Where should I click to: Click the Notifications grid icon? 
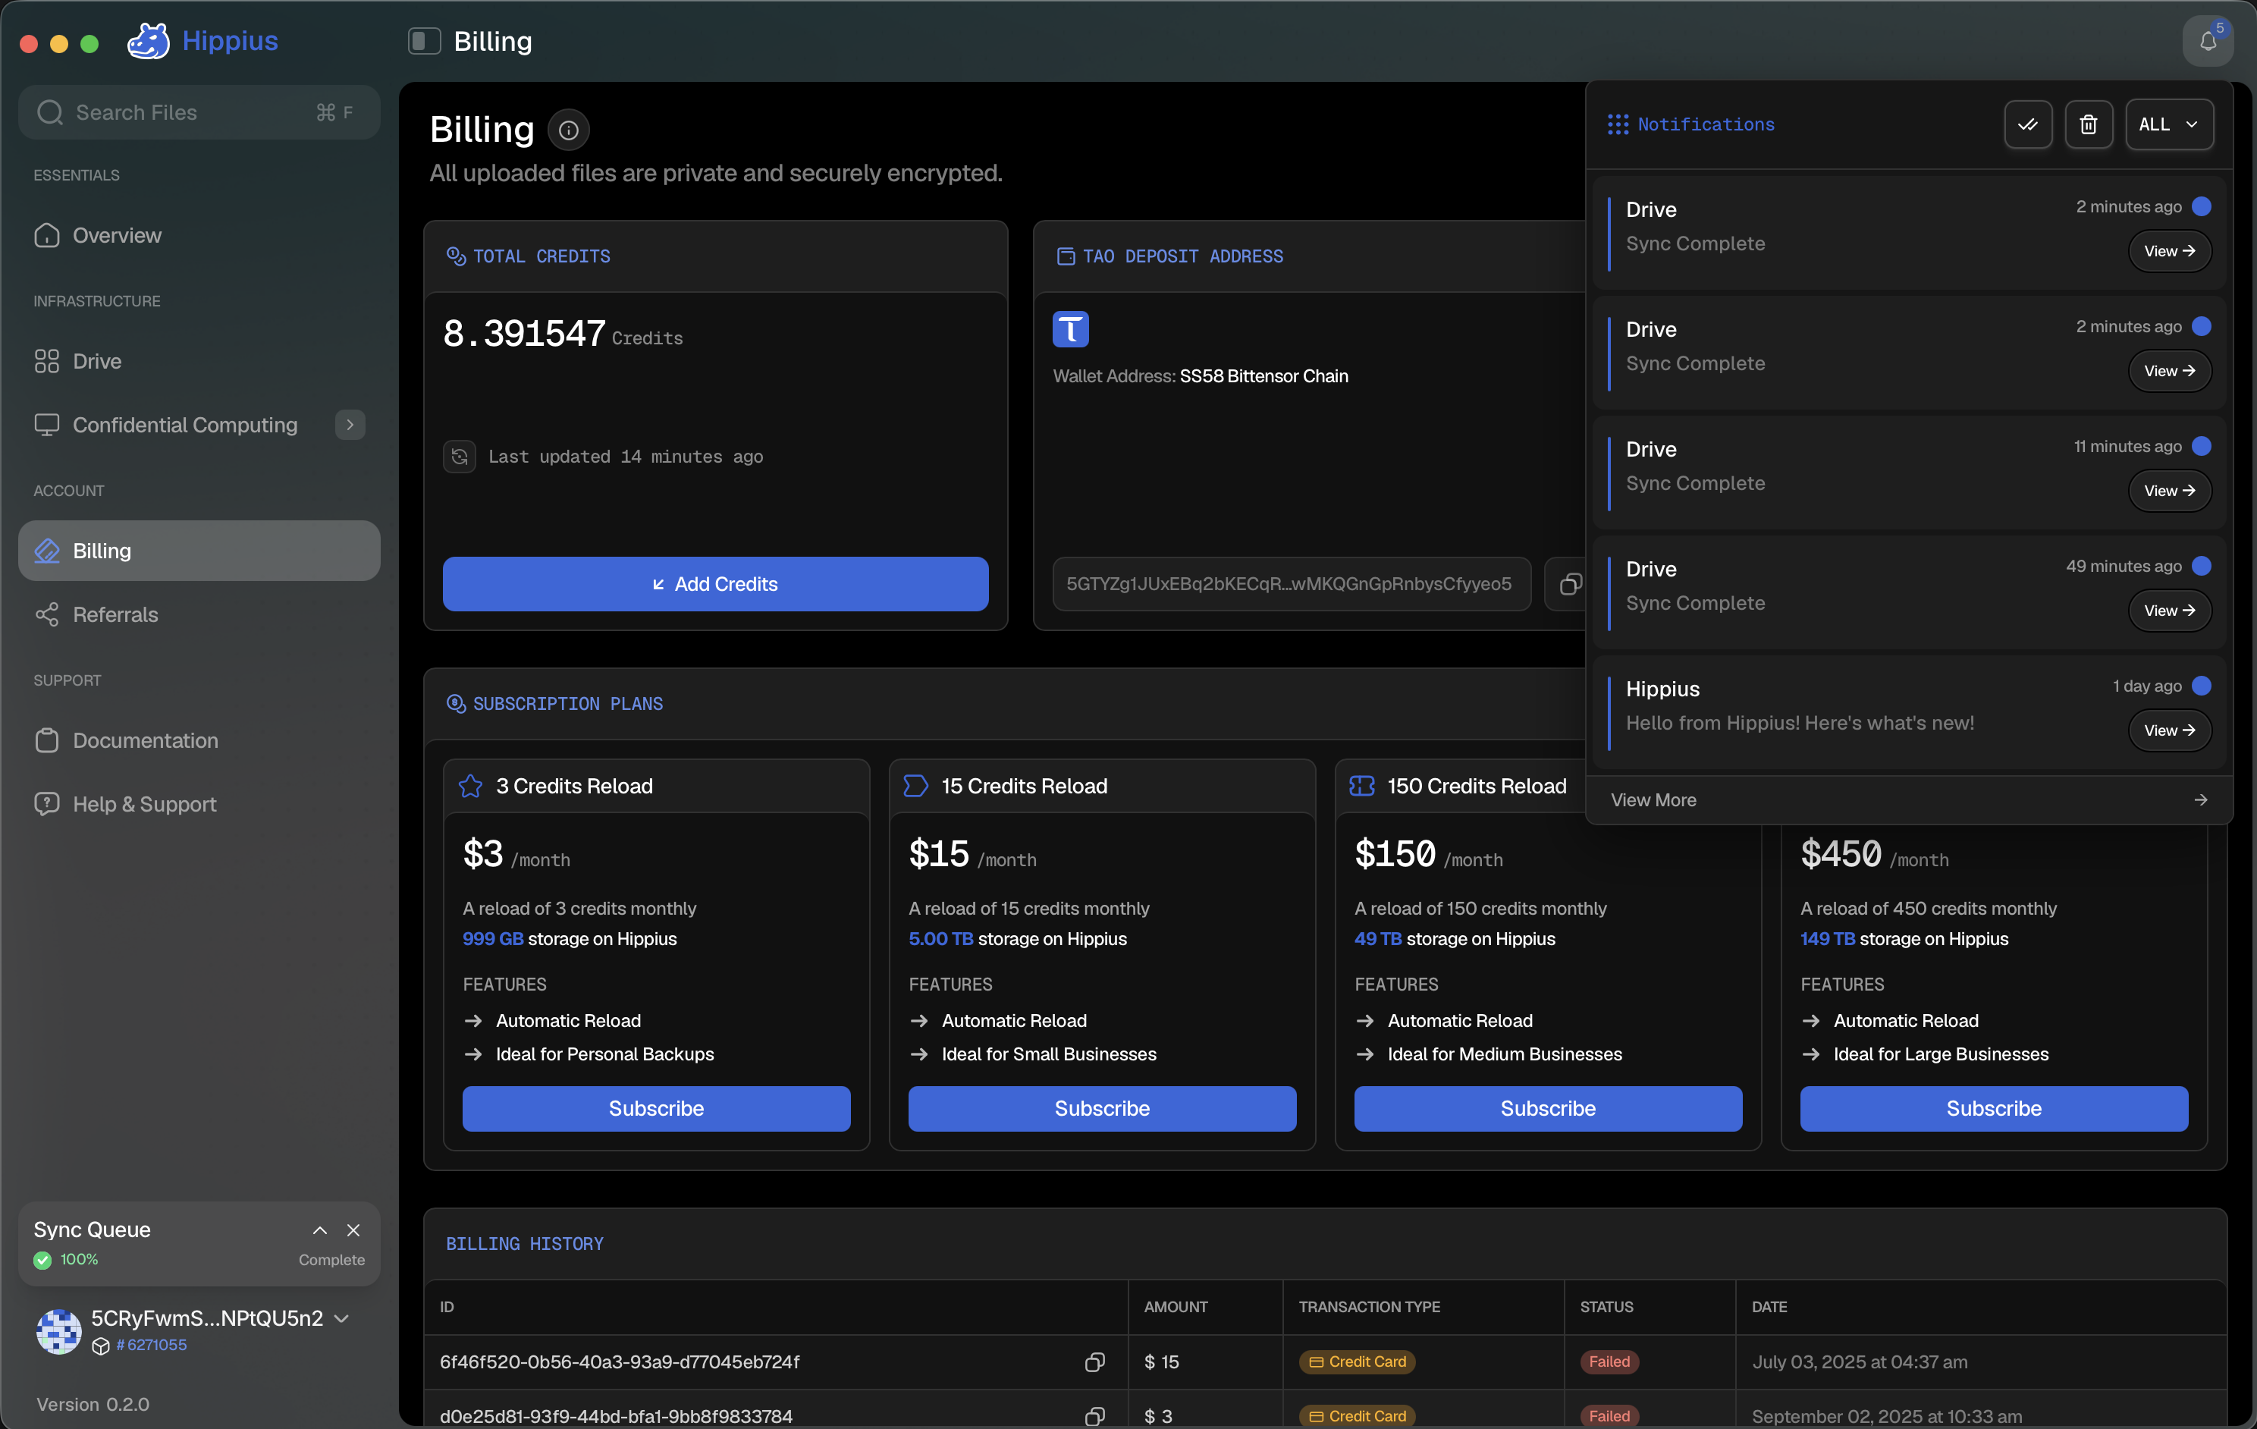[1618, 124]
